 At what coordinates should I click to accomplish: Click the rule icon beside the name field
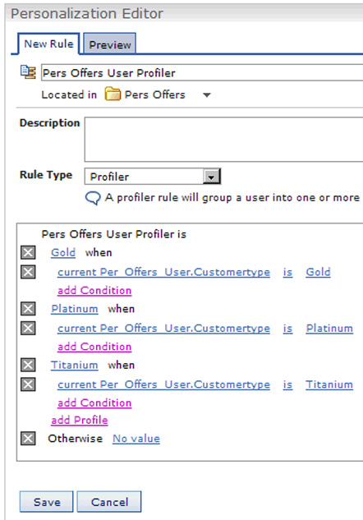28,72
